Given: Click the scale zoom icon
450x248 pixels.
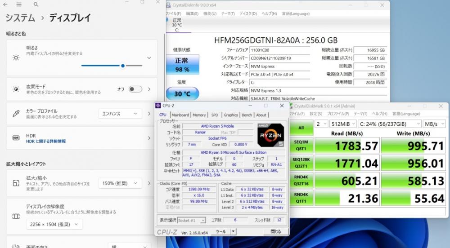Looking at the screenshot, I should point(16,183).
